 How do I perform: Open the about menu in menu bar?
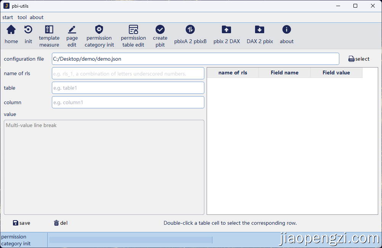point(37,17)
